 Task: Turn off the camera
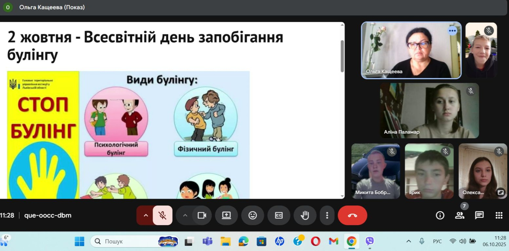202,215
